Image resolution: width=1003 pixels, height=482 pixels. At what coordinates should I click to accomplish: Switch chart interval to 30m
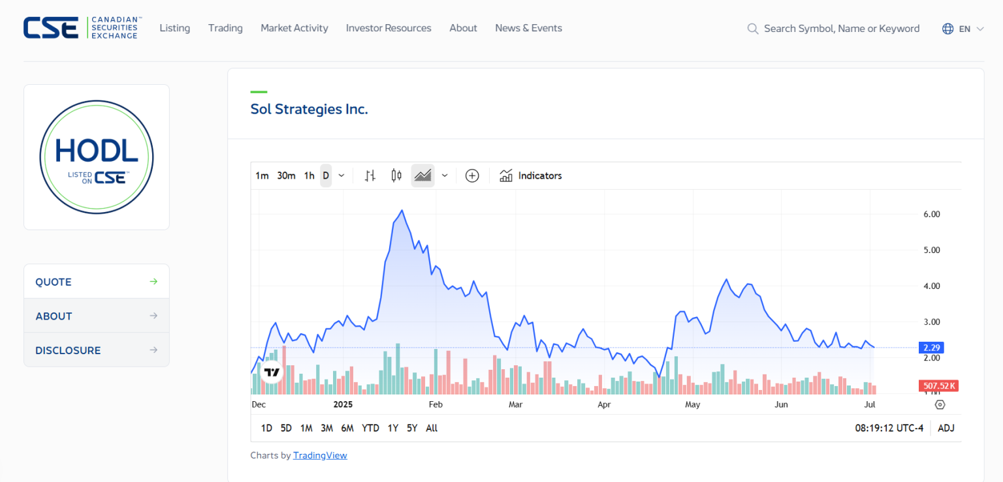tap(286, 175)
